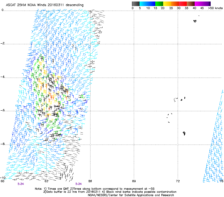Pick the red 30-35 knots legend segment
The image size is (224, 197).
pyautogui.click(x=183, y=4)
